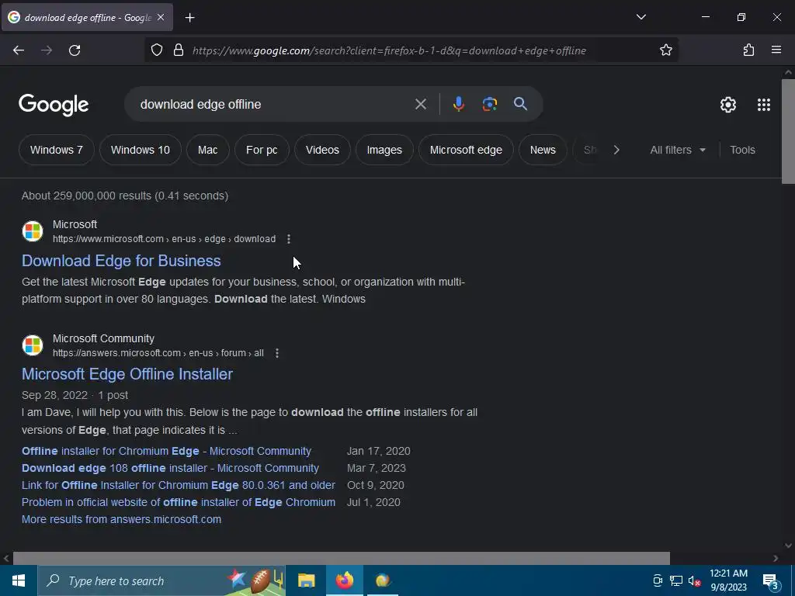Select the For pc filter chip
This screenshot has width=795, height=596.
[262, 150]
